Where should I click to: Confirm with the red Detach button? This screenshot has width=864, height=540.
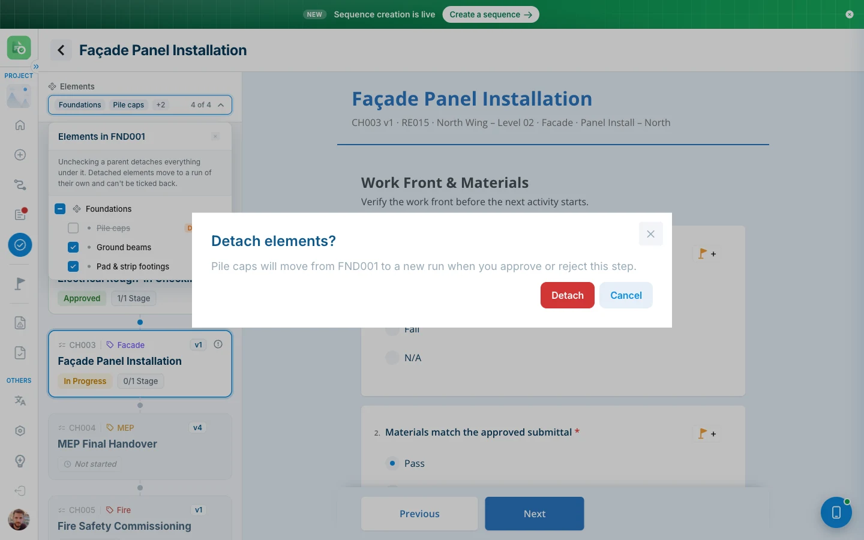click(568, 295)
